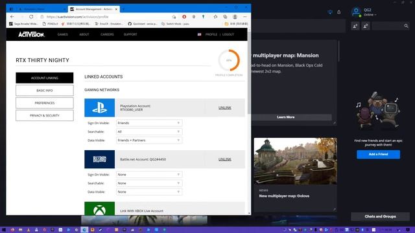Click friend settings icon in Battle.net
The height and width of the screenshot is (233, 415).
click(x=366, y=26)
